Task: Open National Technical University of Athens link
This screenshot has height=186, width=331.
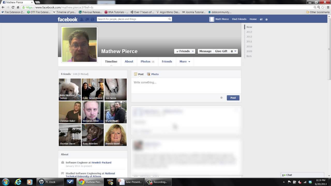Action: [90, 175]
